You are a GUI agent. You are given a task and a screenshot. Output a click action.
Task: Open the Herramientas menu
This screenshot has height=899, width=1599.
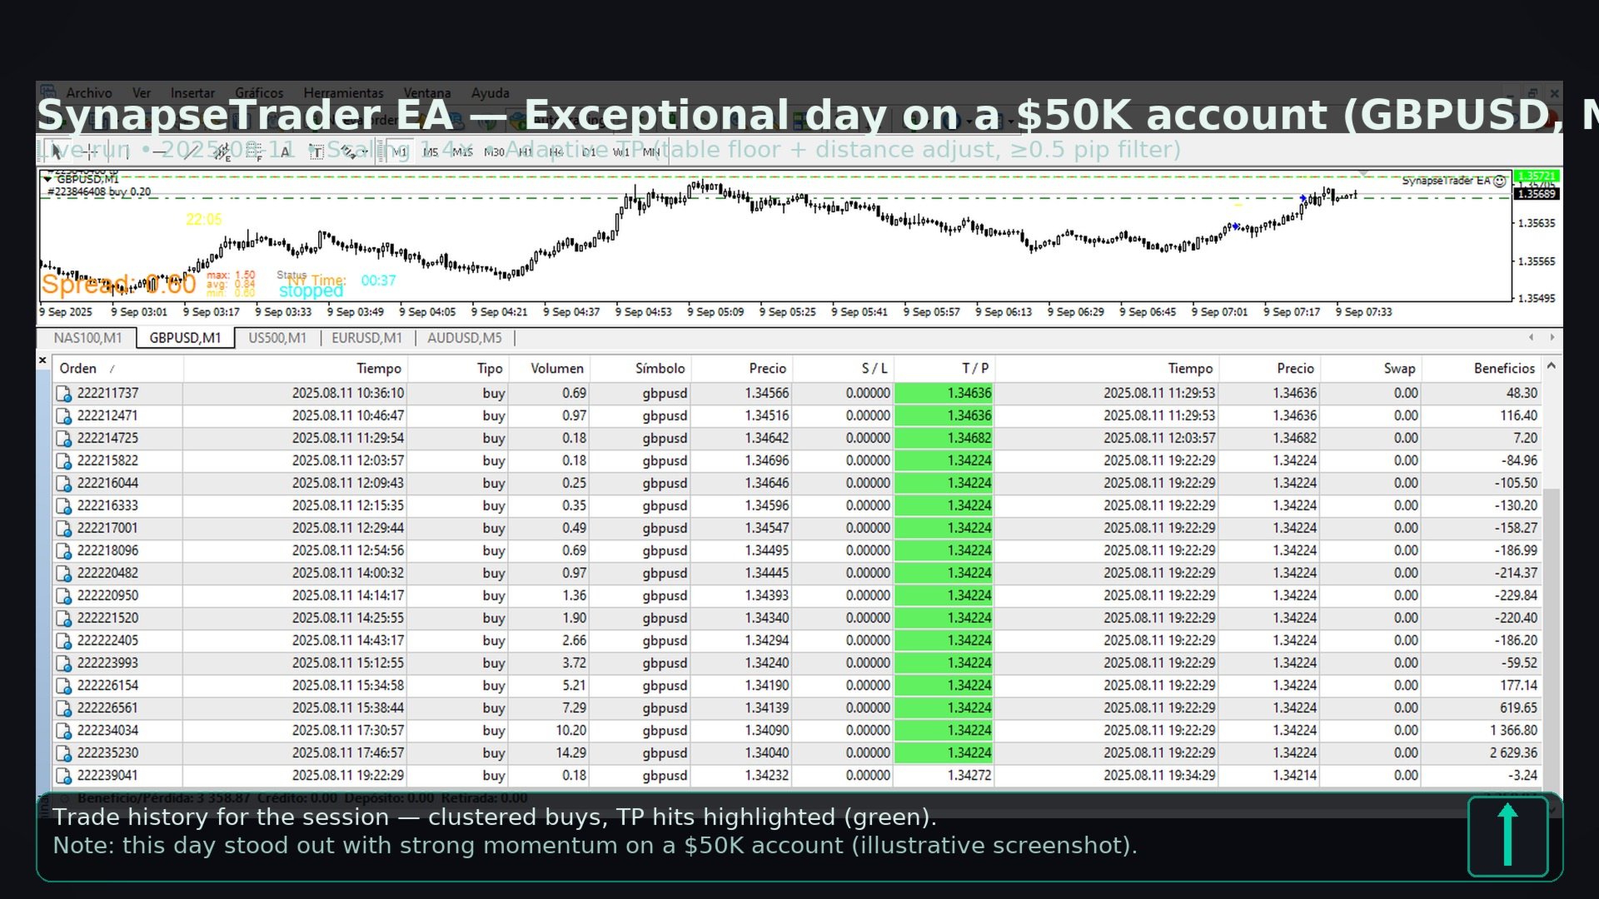point(343,93)
